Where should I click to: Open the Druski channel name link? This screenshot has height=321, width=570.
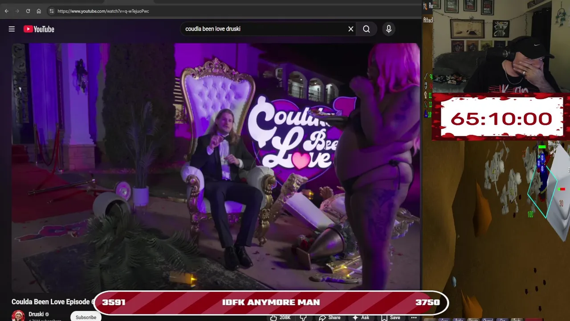click(x=36, y=314)
